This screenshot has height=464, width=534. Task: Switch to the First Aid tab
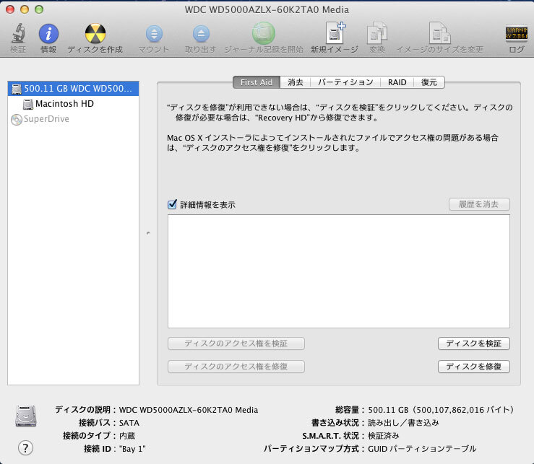coord(257,82)
